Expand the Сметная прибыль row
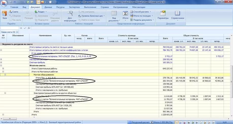Screen dimensions: 233x124 [1, 63]
